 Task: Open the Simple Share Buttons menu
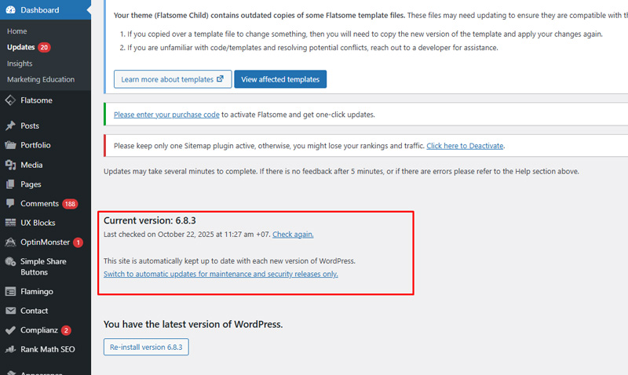[x=43, y=267]
